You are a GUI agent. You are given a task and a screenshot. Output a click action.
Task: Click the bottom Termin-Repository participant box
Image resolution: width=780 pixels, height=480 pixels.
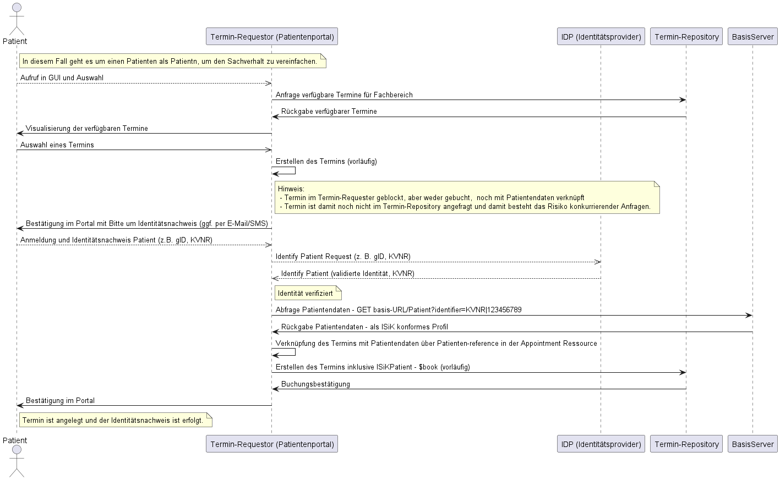click(x=686, y=444)
